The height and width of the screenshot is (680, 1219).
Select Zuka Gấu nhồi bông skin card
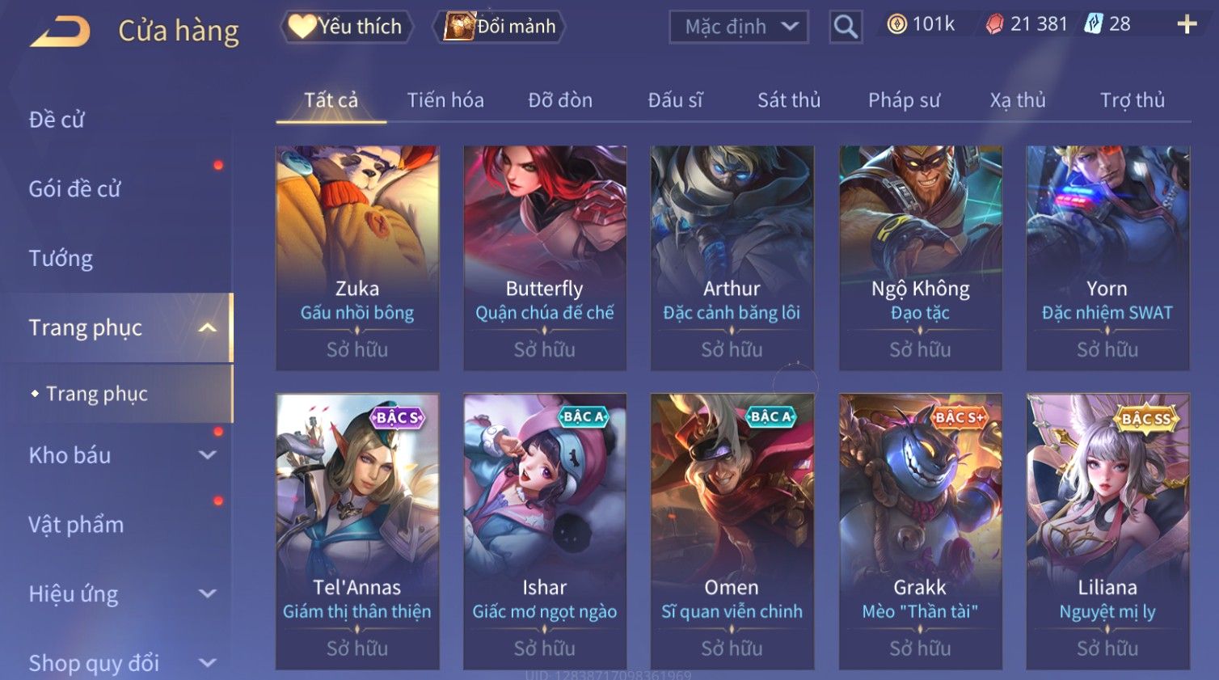pos(357,258)
